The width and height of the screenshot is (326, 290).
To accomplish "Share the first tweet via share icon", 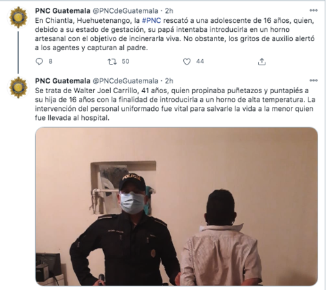I will [x=262, y=62].
